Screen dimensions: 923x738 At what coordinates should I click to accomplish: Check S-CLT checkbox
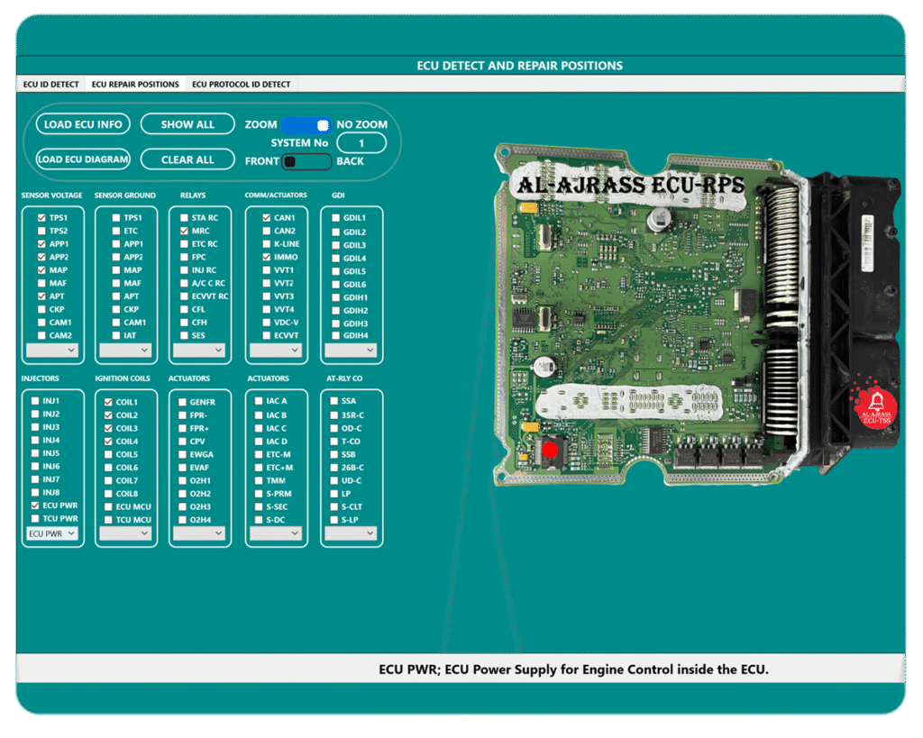point(334,506)
